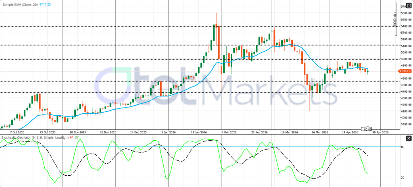
Task: Click the 4900.00 price axis label
Action: (x=406, y=59)
